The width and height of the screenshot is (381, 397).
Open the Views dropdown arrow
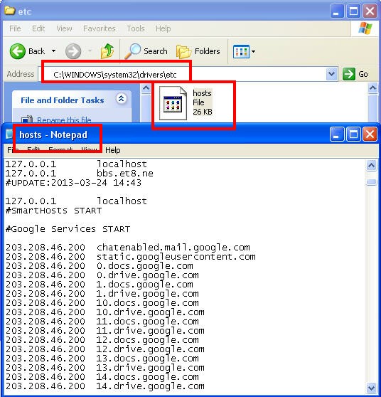click(x=253, y=52)
